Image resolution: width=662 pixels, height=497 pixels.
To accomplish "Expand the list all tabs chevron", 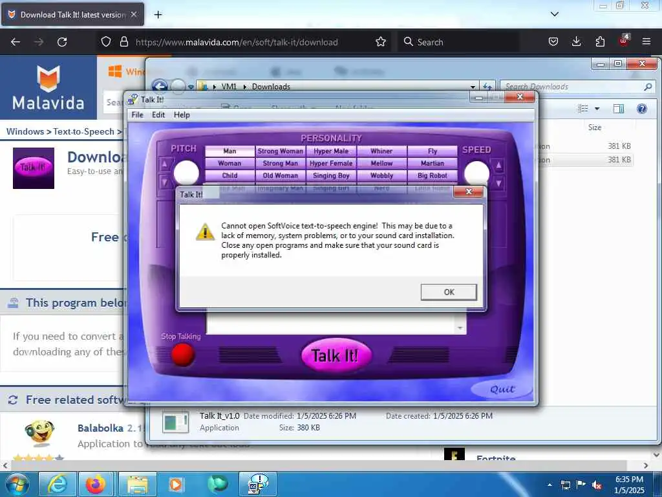I will click(554, 14).
